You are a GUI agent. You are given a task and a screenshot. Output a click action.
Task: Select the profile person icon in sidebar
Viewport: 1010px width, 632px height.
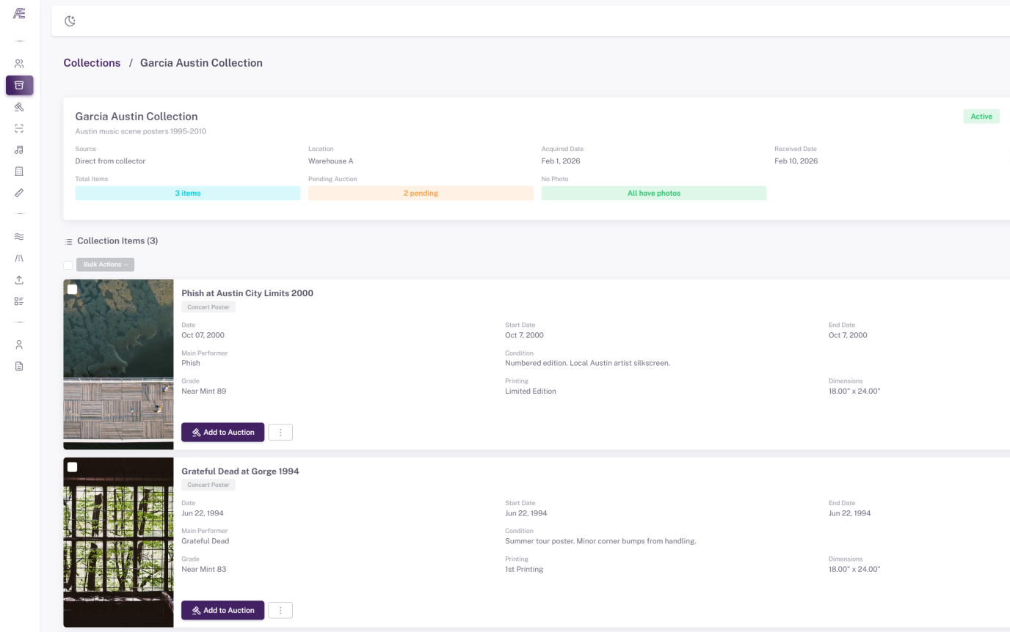(x=19, y=344)
